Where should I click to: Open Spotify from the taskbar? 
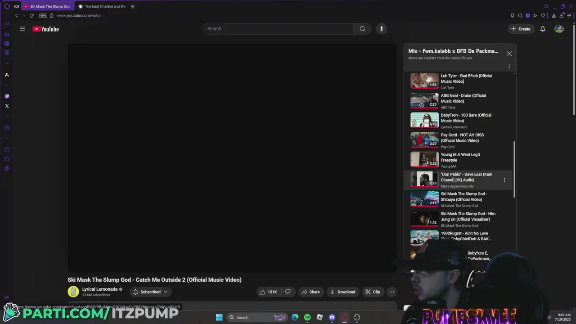(x=307, y=317)
